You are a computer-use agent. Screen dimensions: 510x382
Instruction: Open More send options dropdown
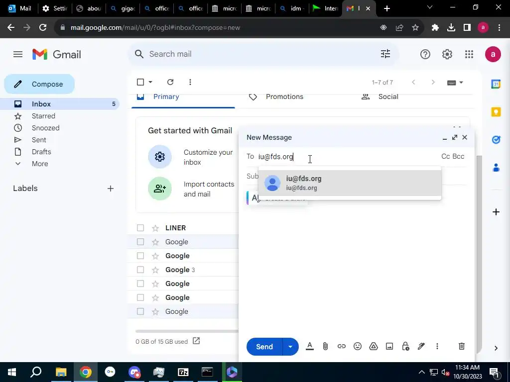290,347
